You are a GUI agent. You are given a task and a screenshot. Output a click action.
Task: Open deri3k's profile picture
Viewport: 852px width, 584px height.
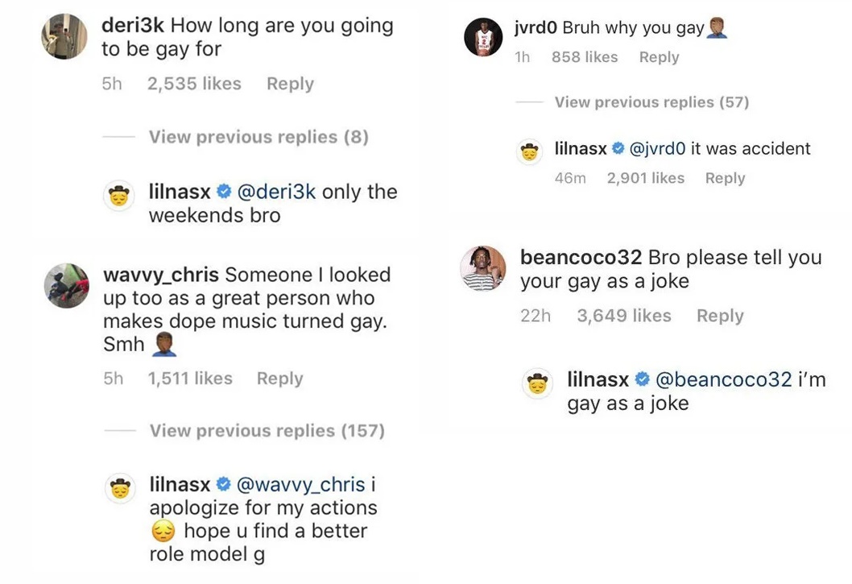click(64, 36)
